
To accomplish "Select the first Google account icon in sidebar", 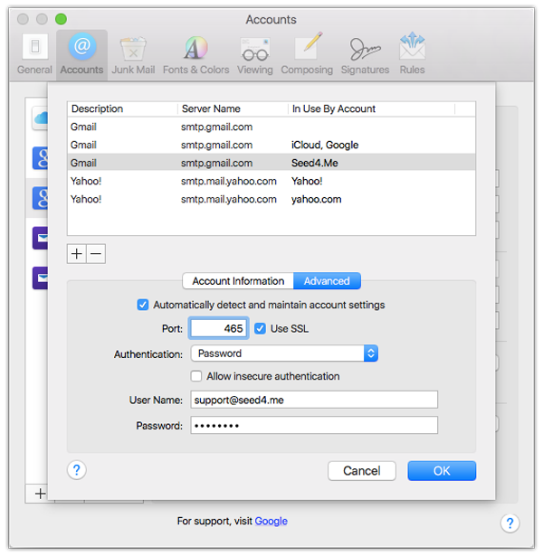I will point(40,158).
